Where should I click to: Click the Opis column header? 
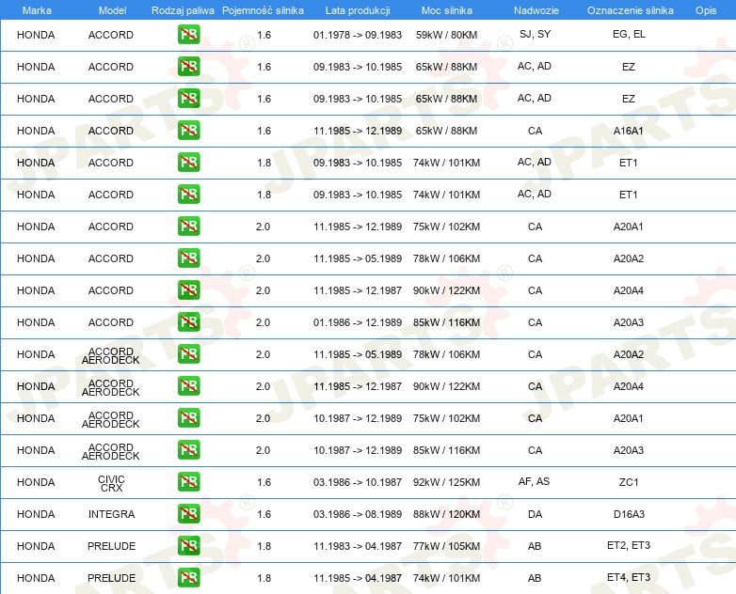pos(706,10)
